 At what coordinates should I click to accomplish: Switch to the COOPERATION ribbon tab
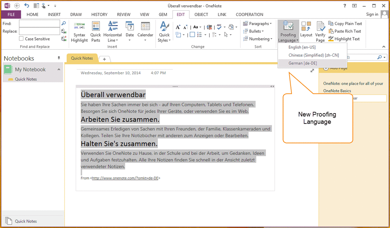coord(250,15)
